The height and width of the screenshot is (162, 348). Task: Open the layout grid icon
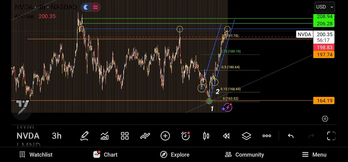(125, 136)
